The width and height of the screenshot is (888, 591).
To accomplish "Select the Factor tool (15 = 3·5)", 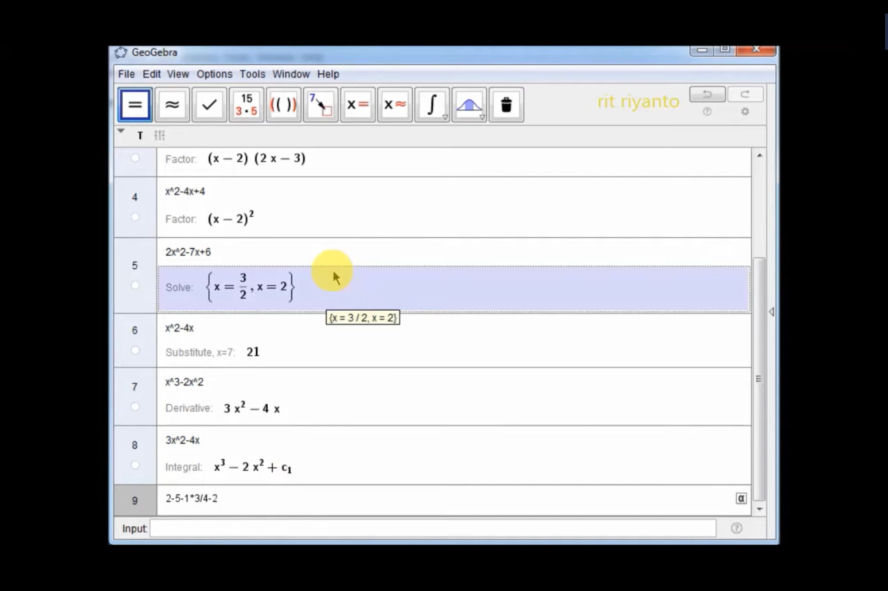I will pyautogui.click(x=246, y=105).
